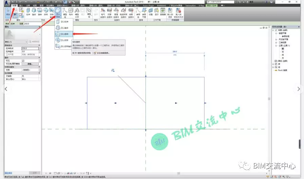
Task: Collapse the Elevations (立面 1) node
Action: click(276, 46)
